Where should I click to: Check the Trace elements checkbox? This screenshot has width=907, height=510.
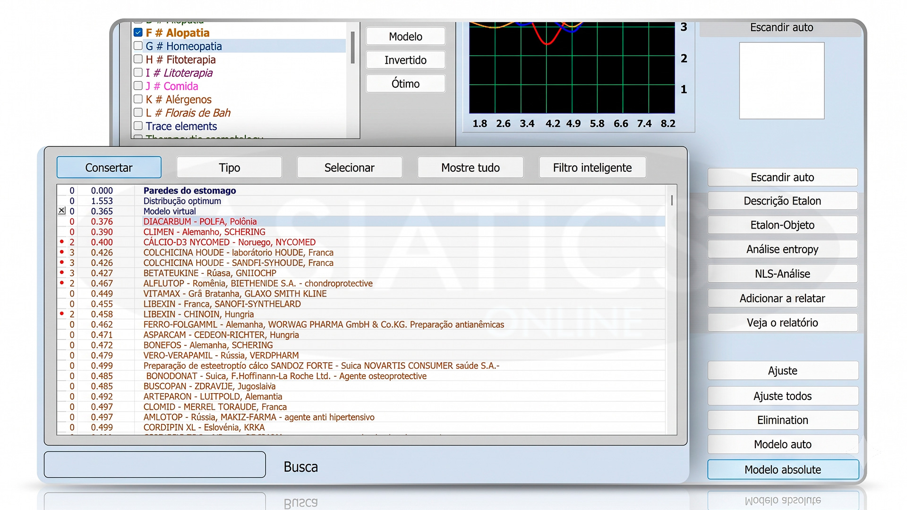[x=138, y=126]
